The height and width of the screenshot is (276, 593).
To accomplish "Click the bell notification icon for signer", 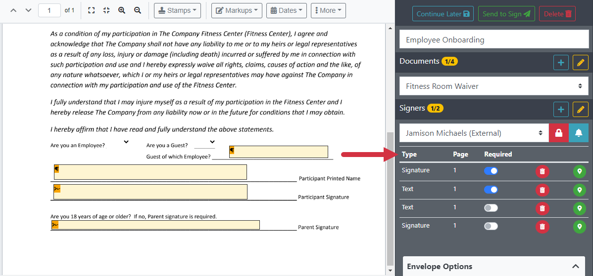I will tap(578, 133).
